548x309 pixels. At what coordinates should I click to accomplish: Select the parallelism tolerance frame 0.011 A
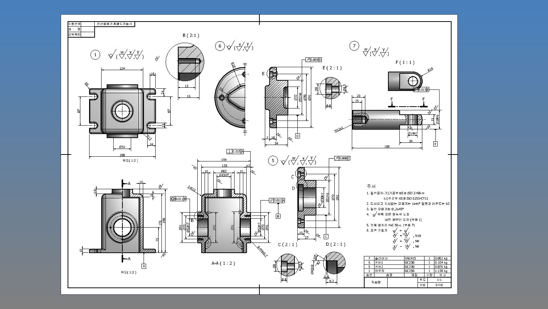click(277, 201)
